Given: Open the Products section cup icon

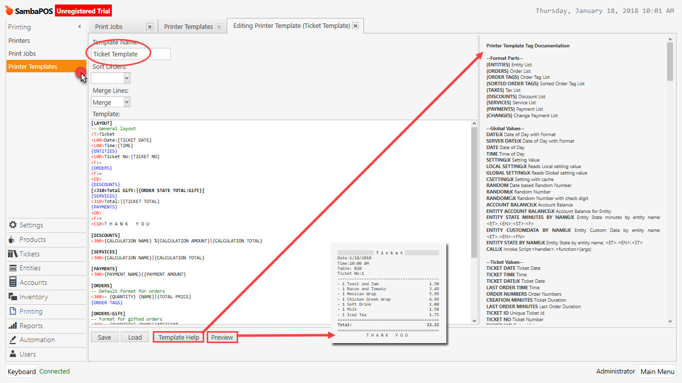Looking at the screenshot, I should pos(12,240).
